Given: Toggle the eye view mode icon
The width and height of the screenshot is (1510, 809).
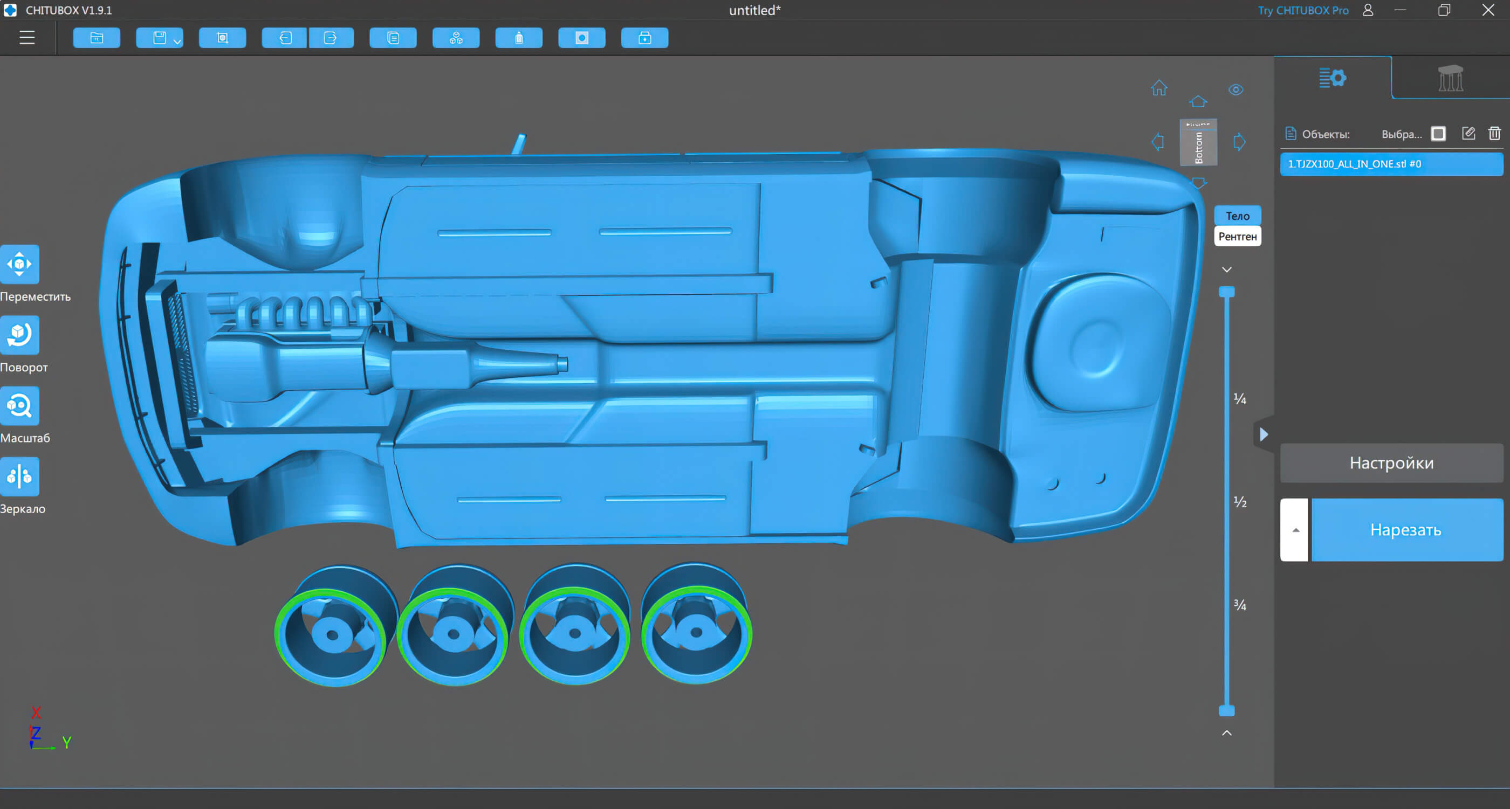Looking at the screenshot, I should click(x=1236, y=89).
